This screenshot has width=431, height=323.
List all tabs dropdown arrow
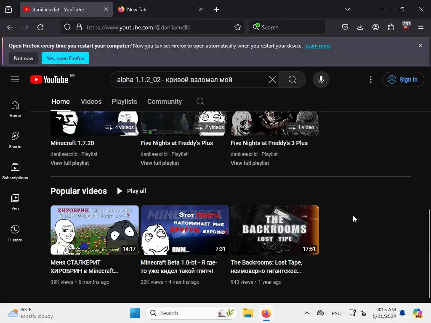(x=348, y=9)
